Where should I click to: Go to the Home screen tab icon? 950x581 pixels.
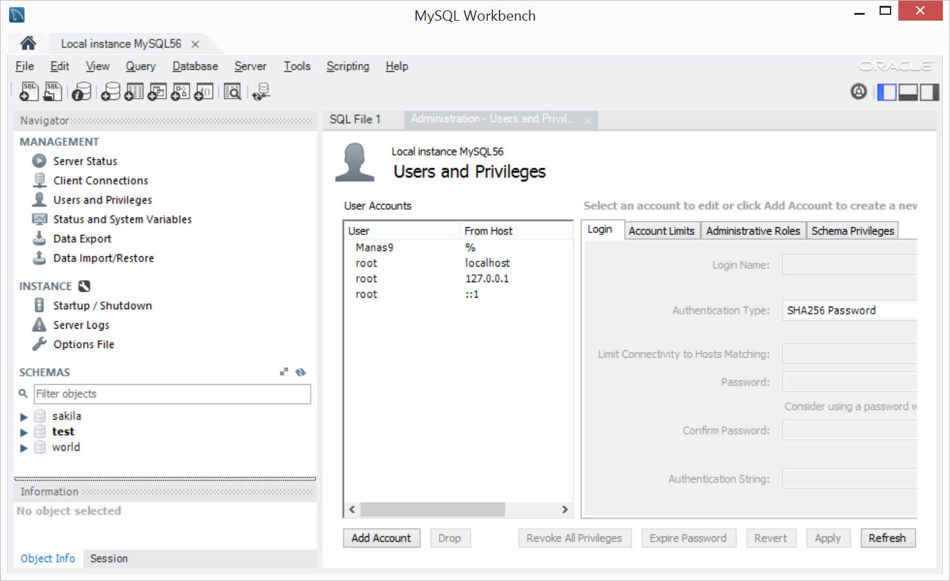click(28, 43)
